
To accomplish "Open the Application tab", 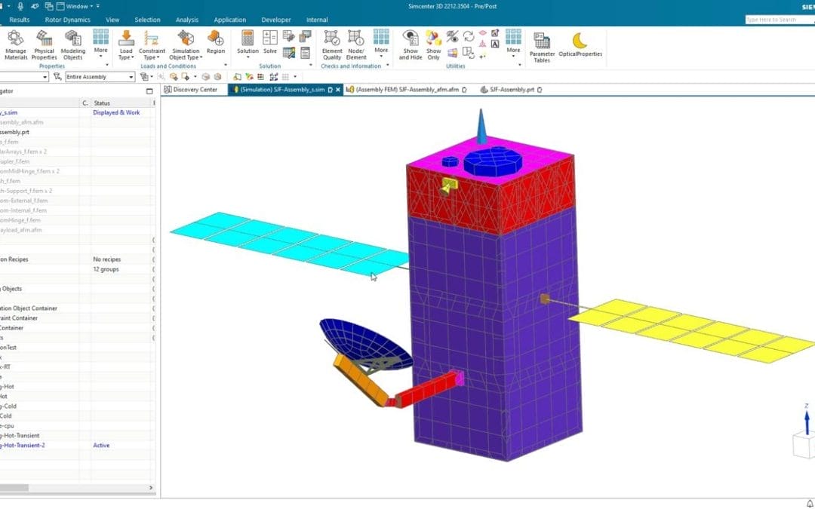I will click(x=229, y=20).
